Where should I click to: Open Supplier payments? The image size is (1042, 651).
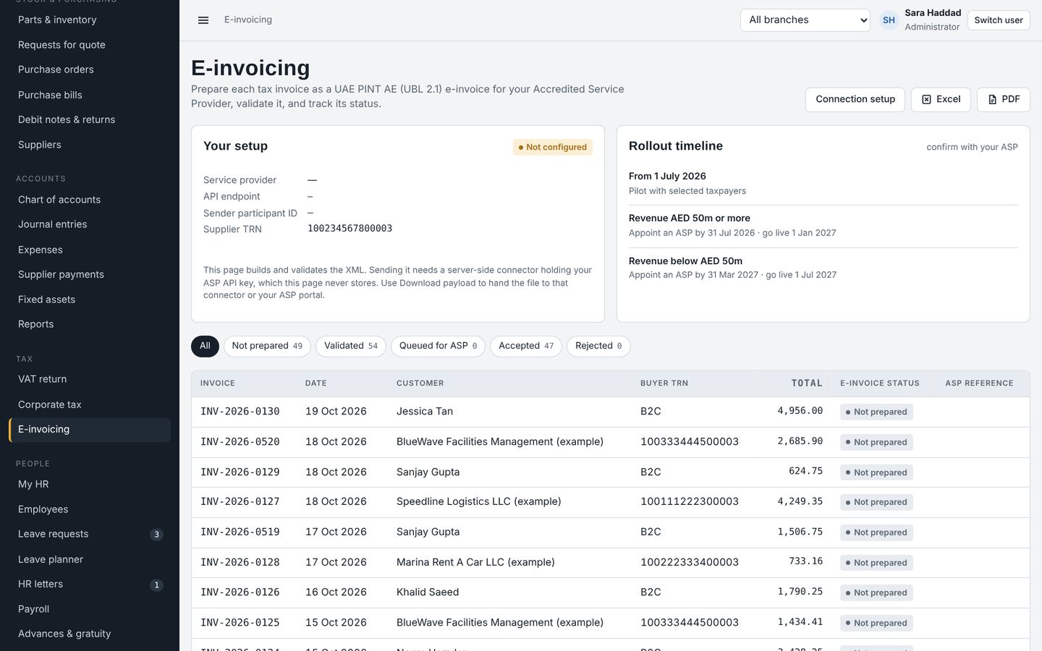[90, 274]
